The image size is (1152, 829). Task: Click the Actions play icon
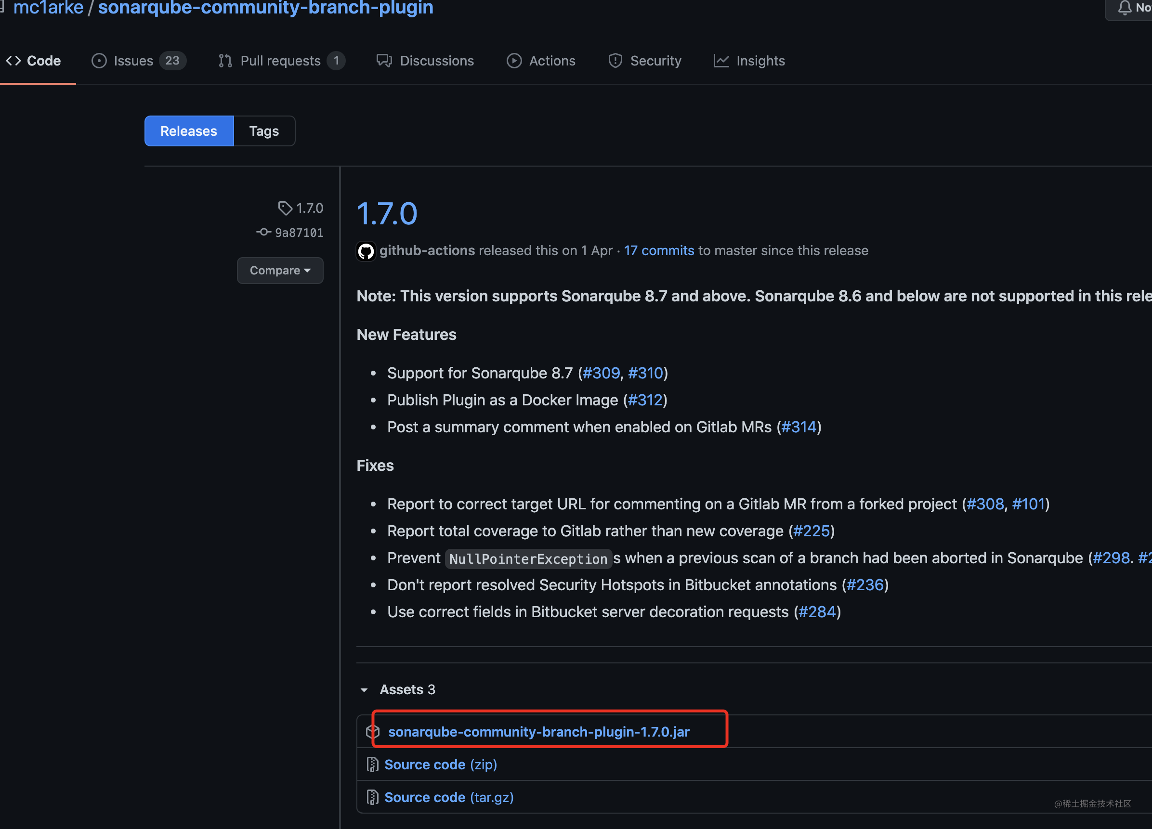514,60
